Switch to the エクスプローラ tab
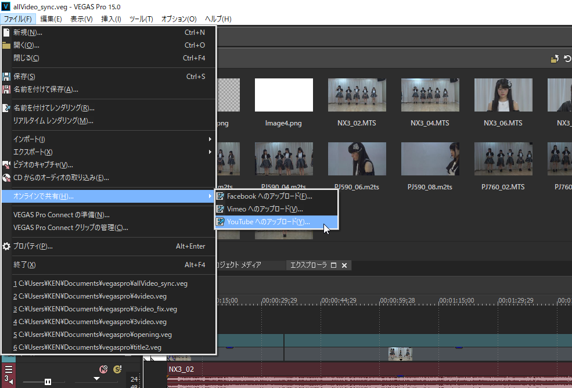 pos(308,265)
